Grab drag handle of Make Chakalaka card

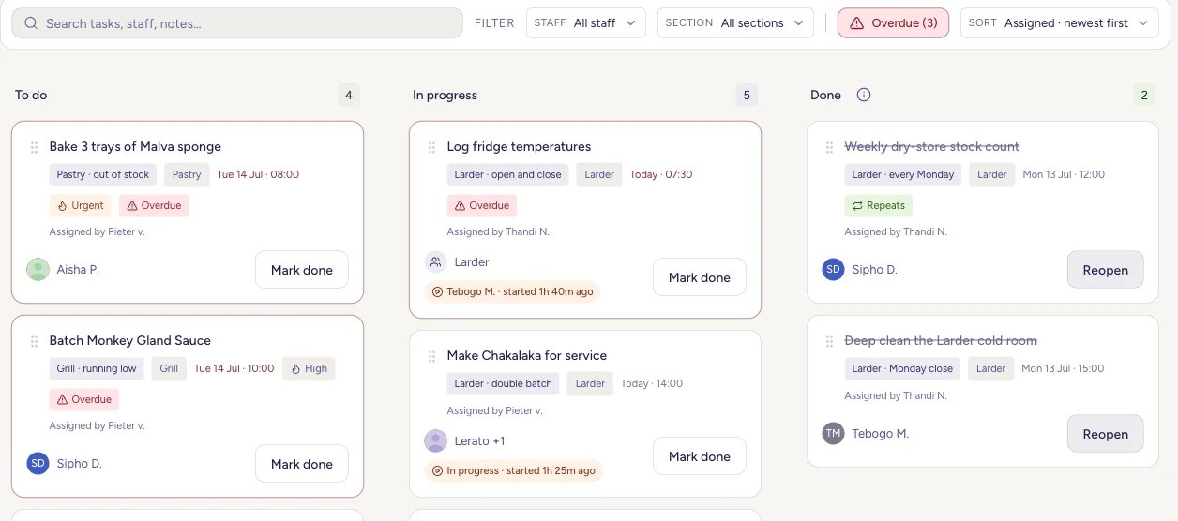point(432,356)
